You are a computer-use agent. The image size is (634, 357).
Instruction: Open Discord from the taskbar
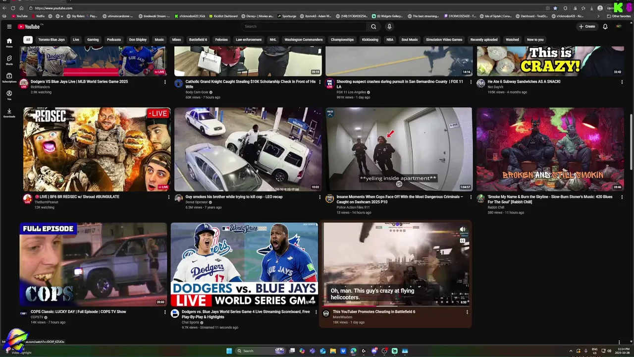click(x=374, y=351)
